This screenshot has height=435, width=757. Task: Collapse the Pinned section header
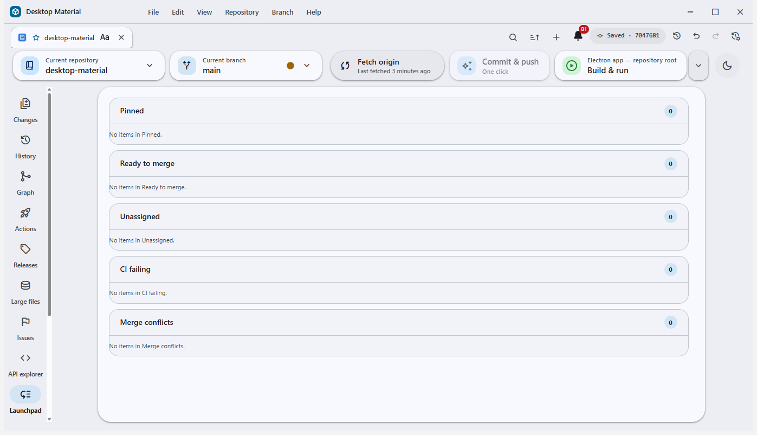click(399, 111)
